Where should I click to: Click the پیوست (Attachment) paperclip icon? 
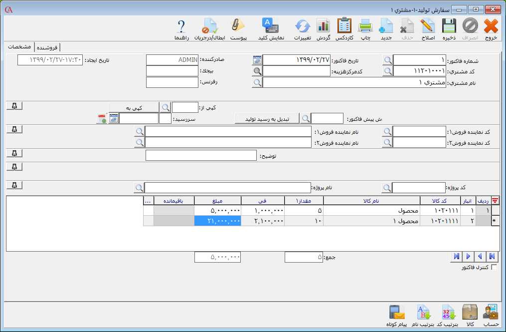[x=239, y=26]
